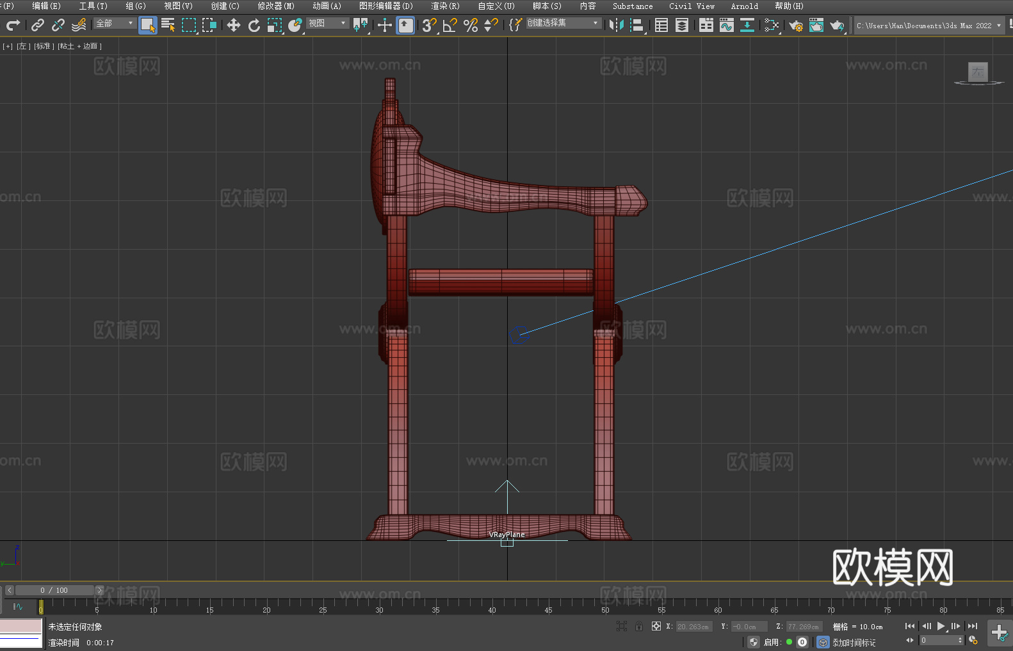This screenshot has width=1013, height=651.
Task: Activate the Select Object tool
Action: 148,25
